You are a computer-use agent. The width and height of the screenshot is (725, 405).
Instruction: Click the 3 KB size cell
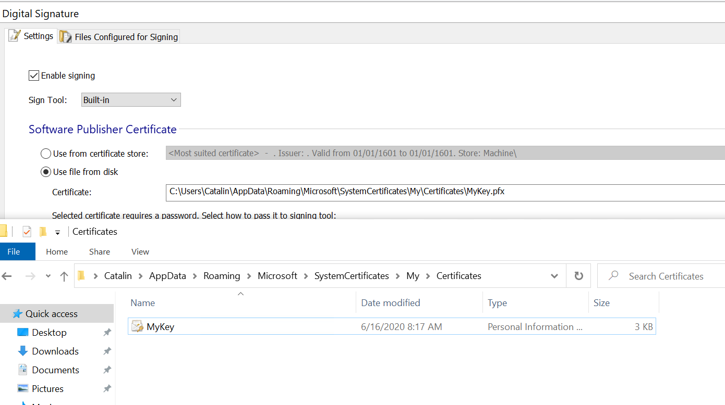click(644, 327)
